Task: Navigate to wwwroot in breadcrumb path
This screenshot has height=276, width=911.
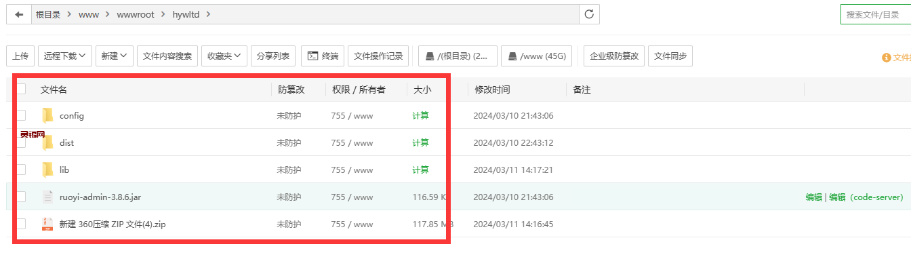Action: click(136, 14)
